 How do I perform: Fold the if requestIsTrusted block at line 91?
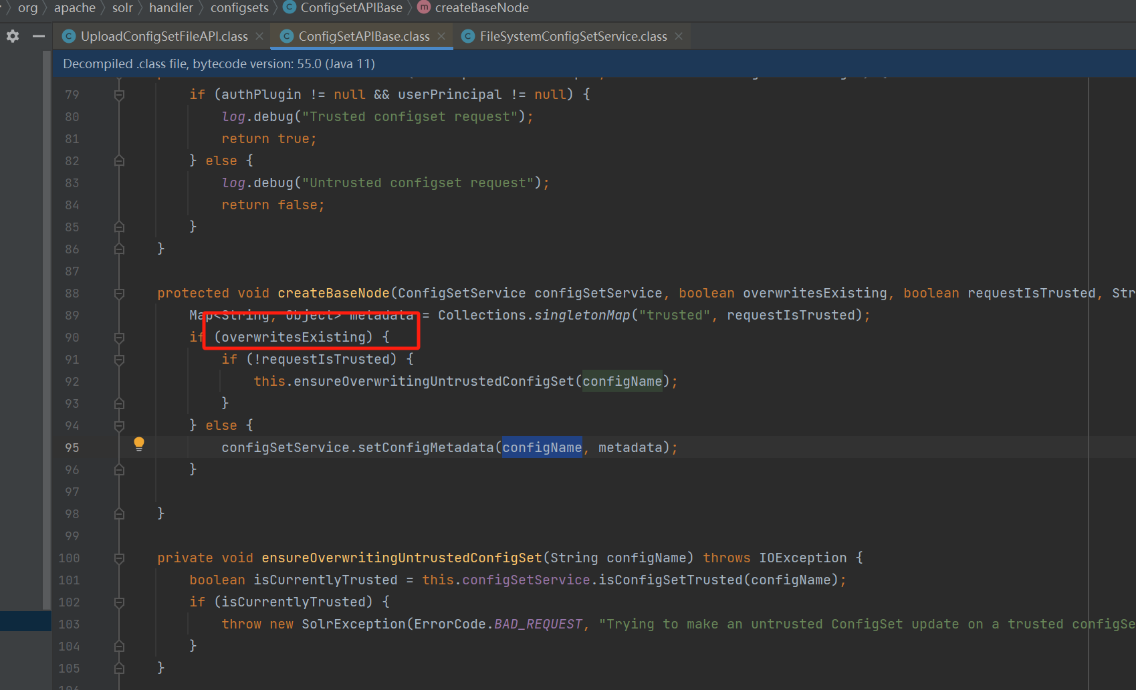(119, 360)
